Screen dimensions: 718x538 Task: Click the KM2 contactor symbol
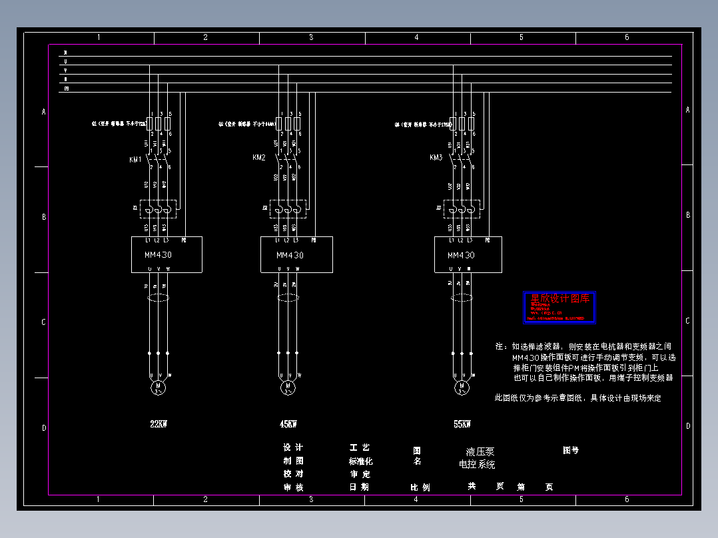click(x=288, y=159)
